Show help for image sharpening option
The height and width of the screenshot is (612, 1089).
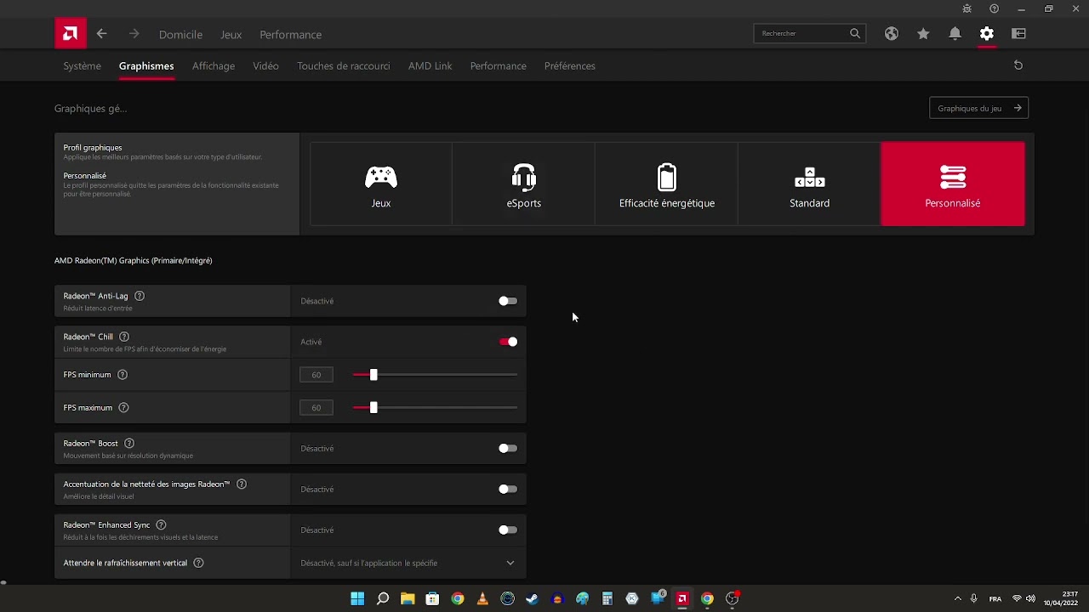coord(242,484)
